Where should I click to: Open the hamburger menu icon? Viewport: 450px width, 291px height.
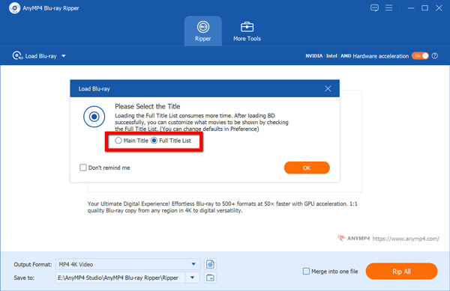coord(388,7)
